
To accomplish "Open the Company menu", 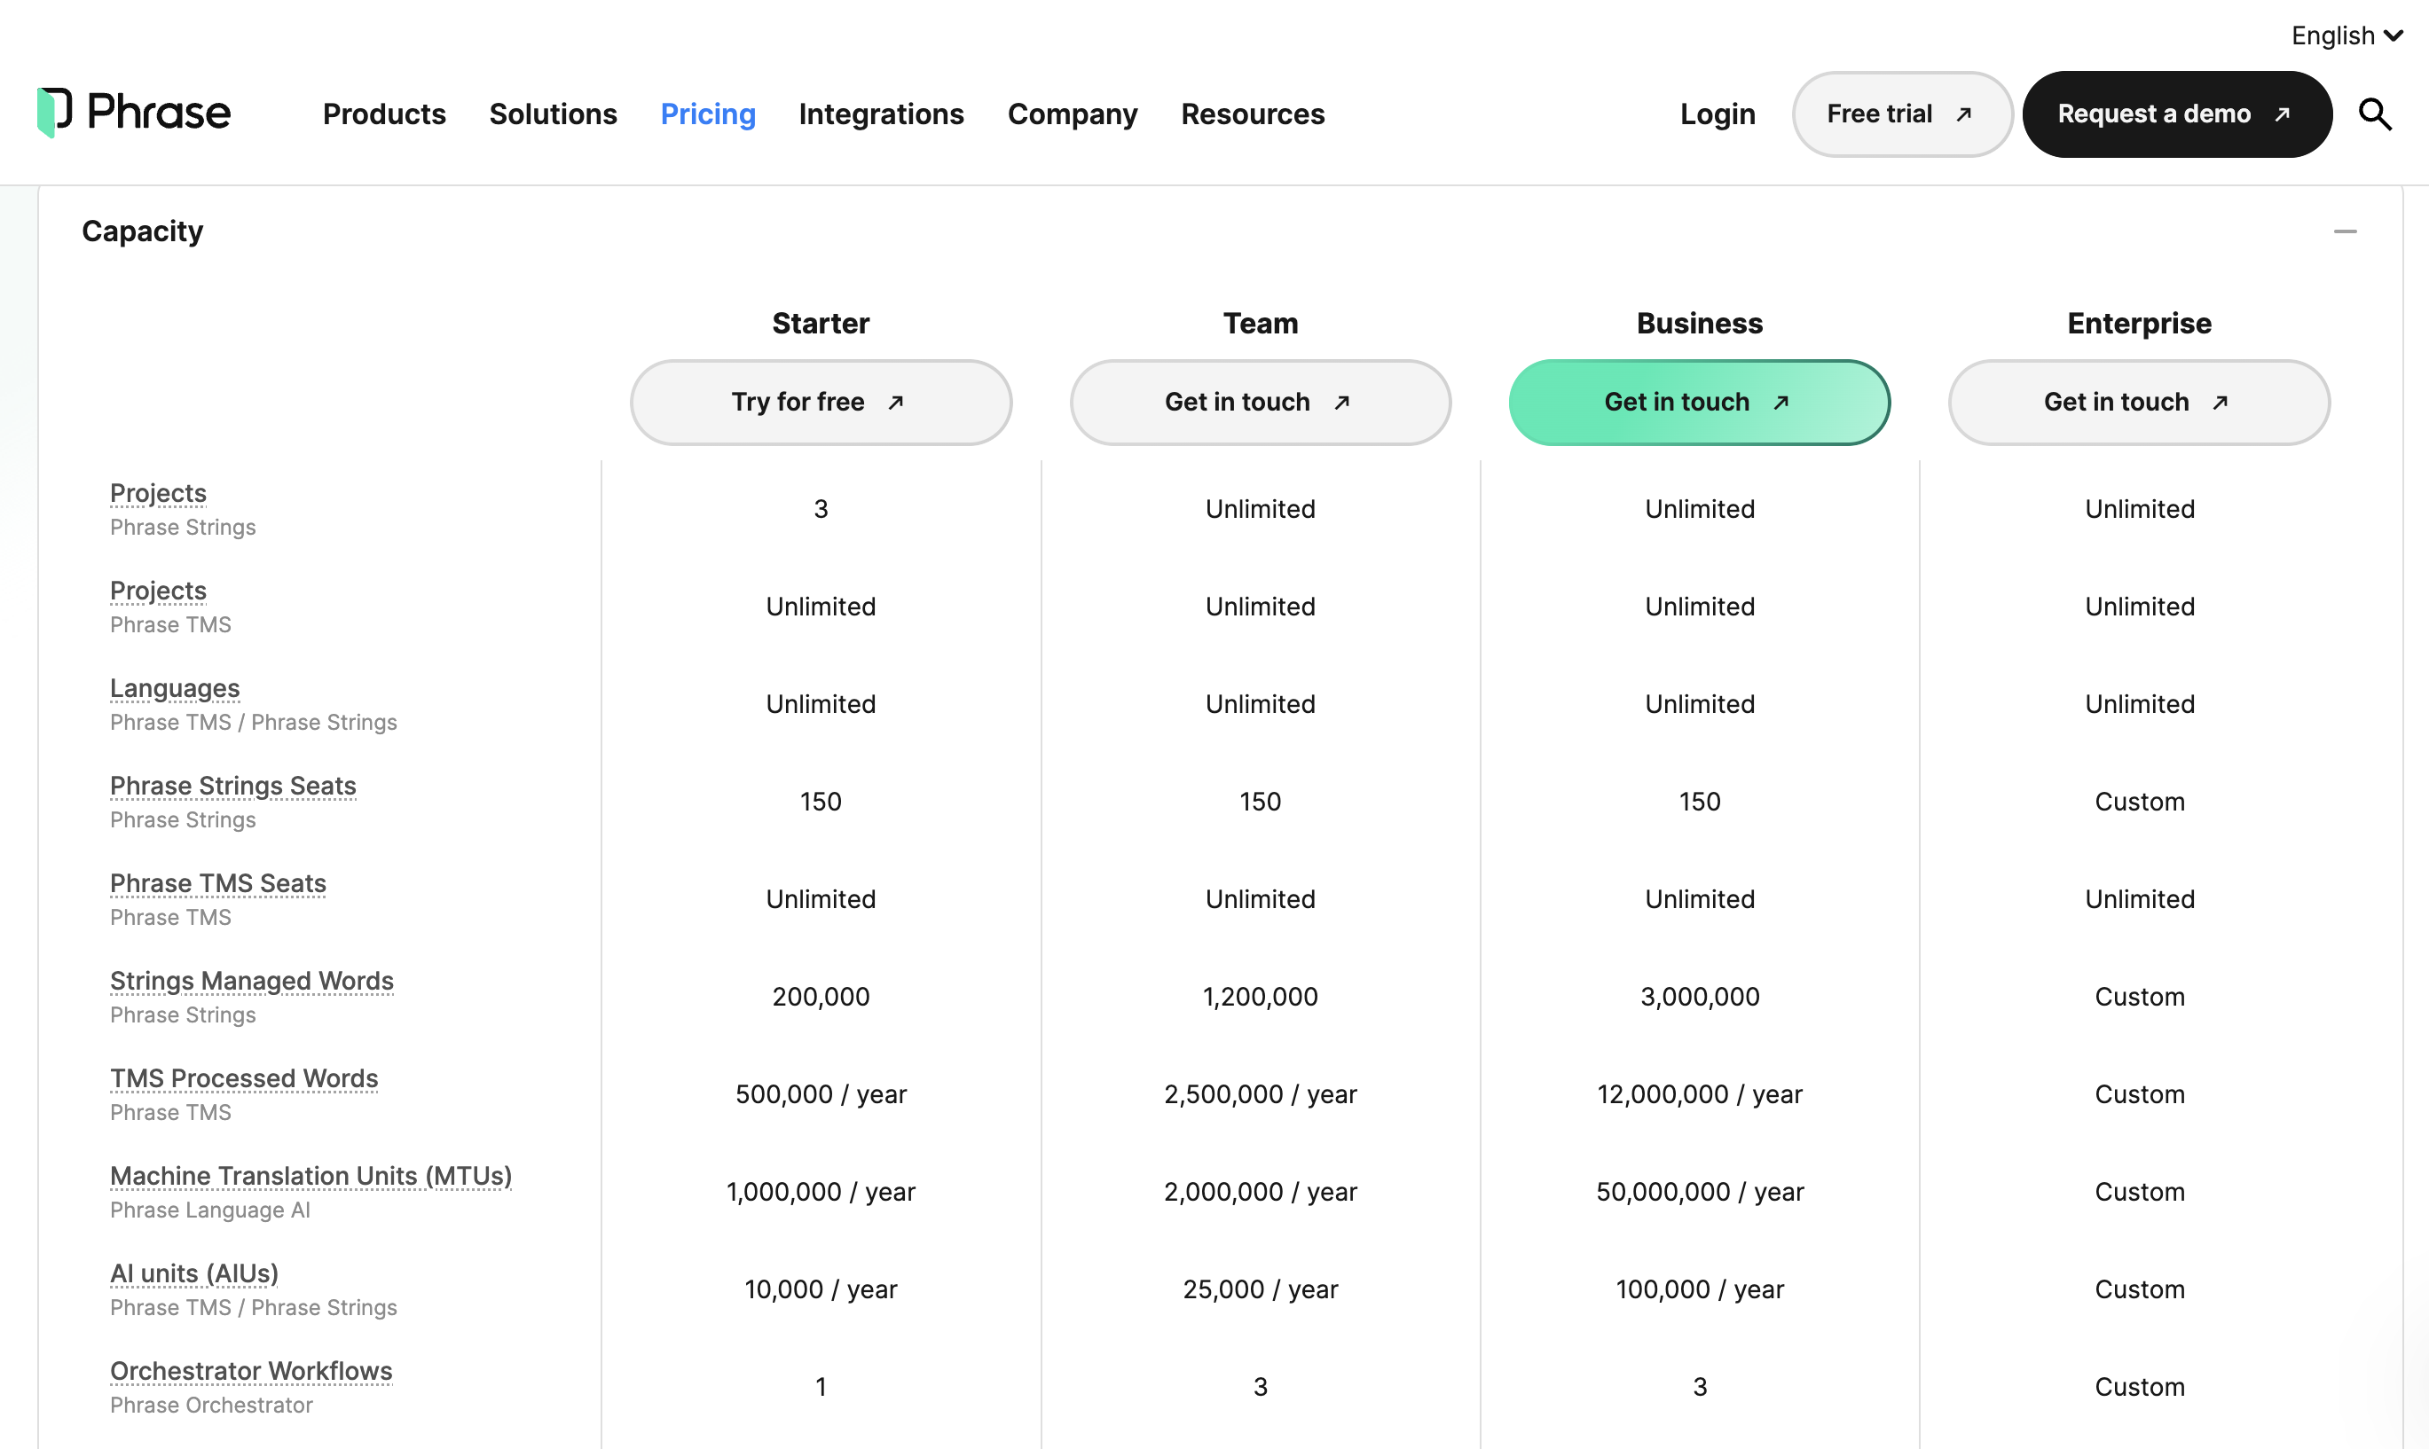I will click(1073, 114).
